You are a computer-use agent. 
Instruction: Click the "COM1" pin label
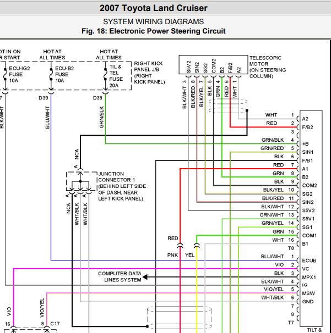point(310,236)
